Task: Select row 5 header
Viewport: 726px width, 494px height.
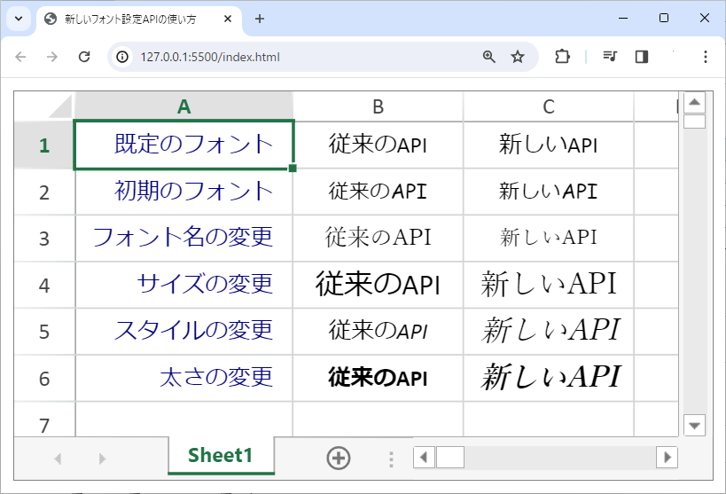Action: [44, 332]
